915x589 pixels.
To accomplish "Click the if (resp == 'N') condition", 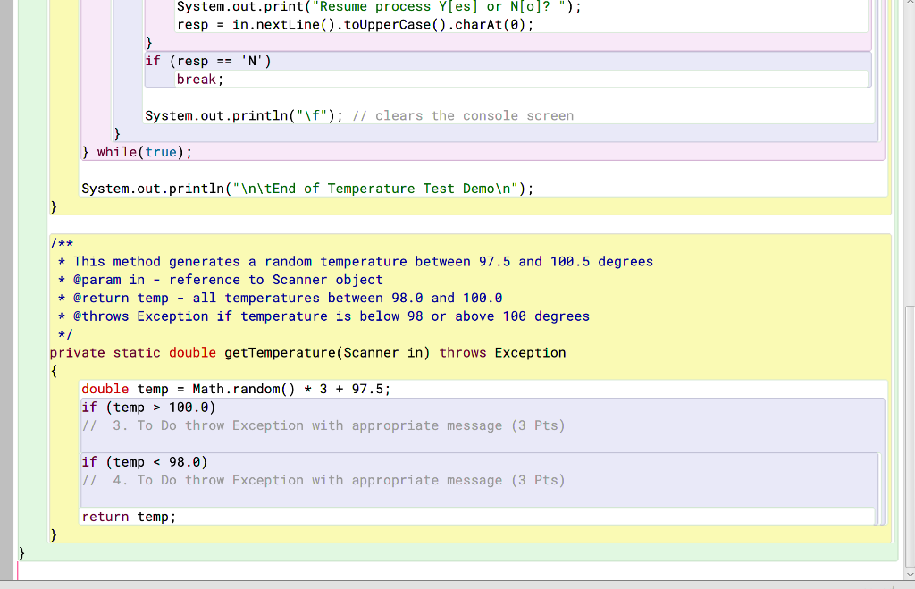I will (206, 61).
